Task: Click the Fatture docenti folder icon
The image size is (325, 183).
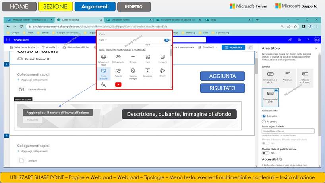Action: tap(21, 90)
